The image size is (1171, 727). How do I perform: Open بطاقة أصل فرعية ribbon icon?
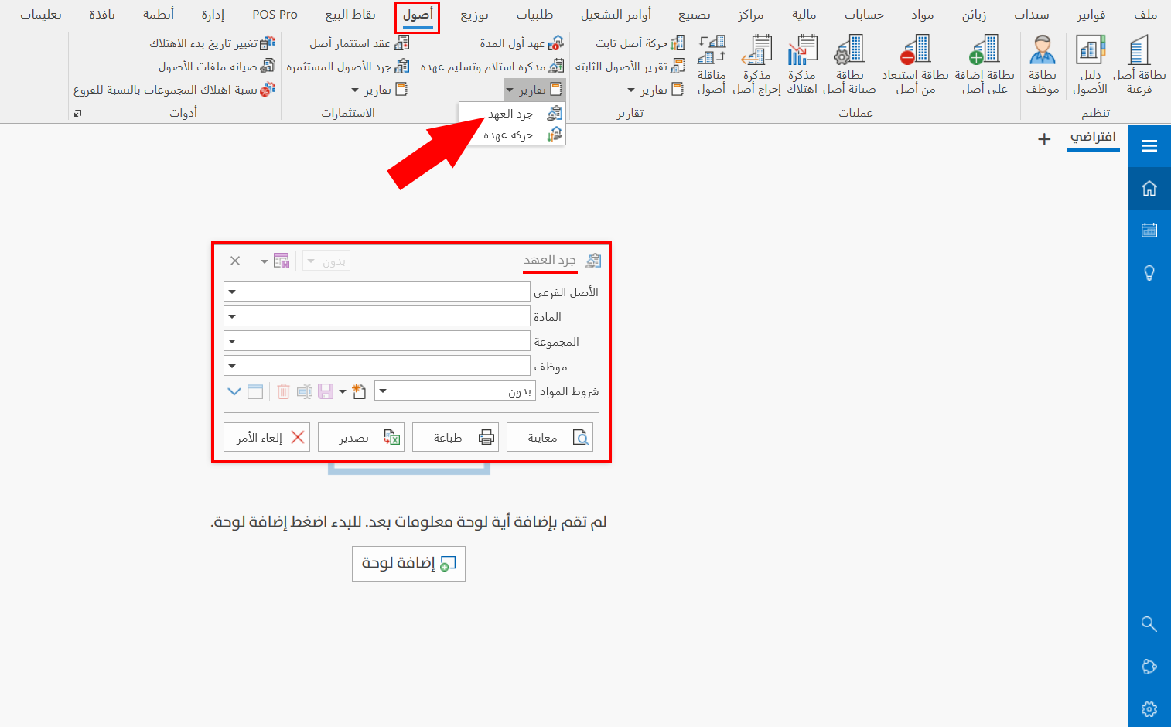[x=1139, y=66]
